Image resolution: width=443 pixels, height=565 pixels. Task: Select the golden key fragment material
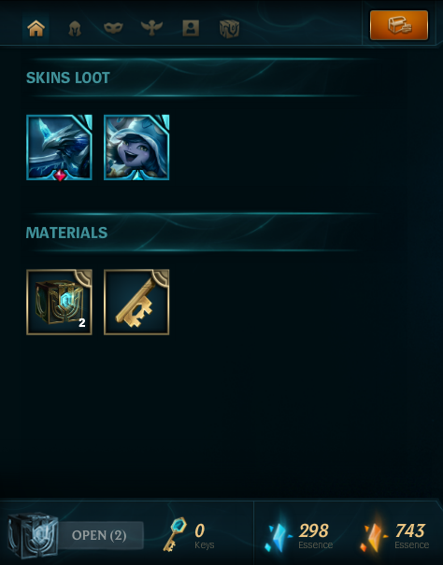136,302
